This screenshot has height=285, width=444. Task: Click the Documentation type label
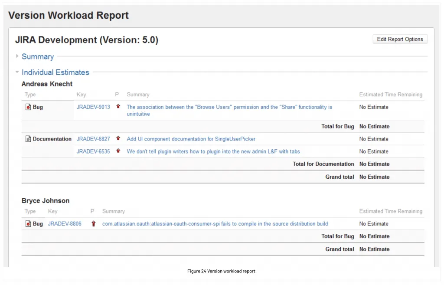52,139
